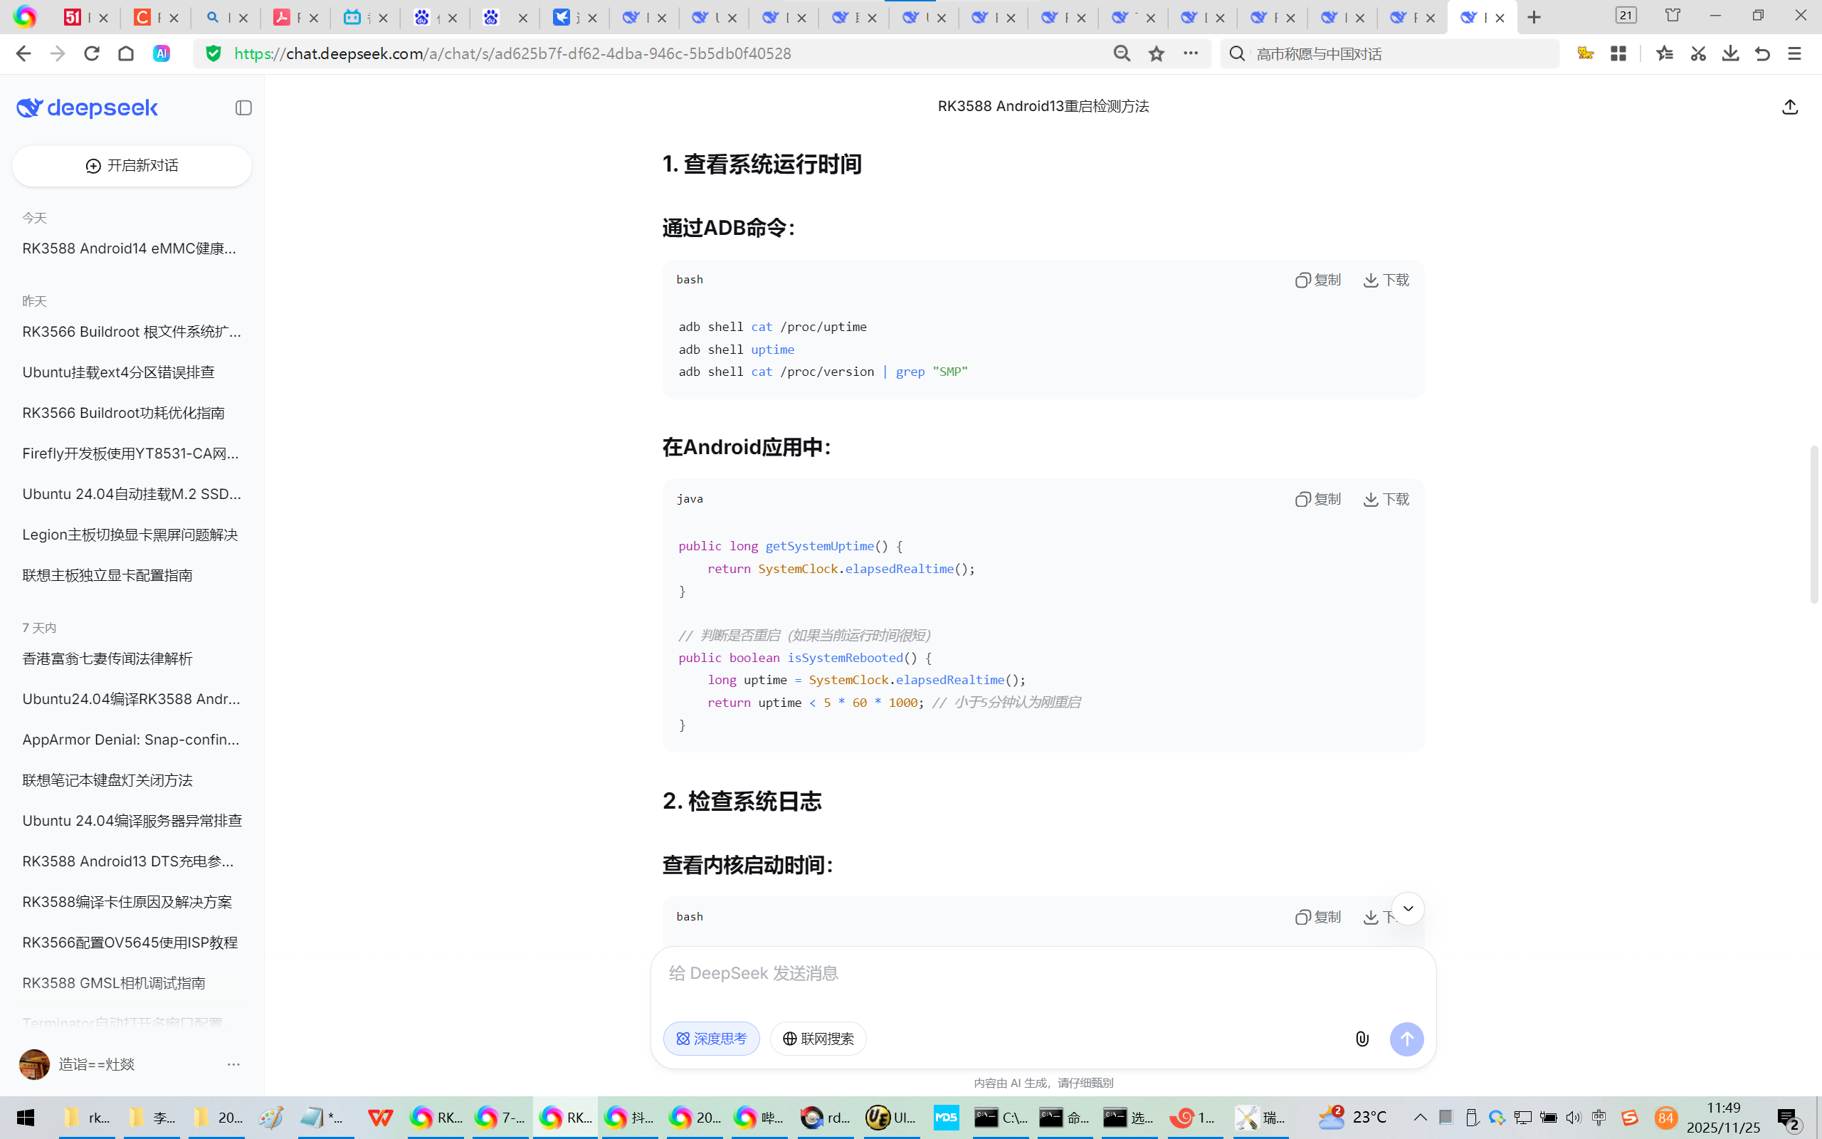Image resolution: width=1822 pixels, height=1139 pixels.
Task: Toggle 联网搜索 web search mode
Action: pyautogui.click(x=818, y=1039)
